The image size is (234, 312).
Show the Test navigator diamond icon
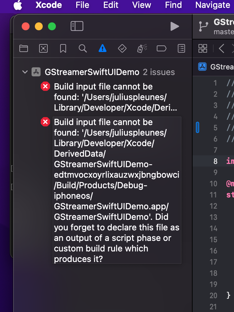pyautogui.click(x=122, y=48)
